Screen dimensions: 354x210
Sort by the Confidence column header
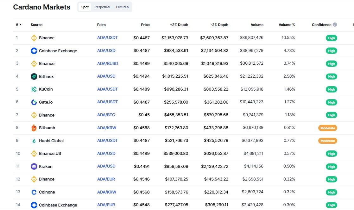coord(321,25)
